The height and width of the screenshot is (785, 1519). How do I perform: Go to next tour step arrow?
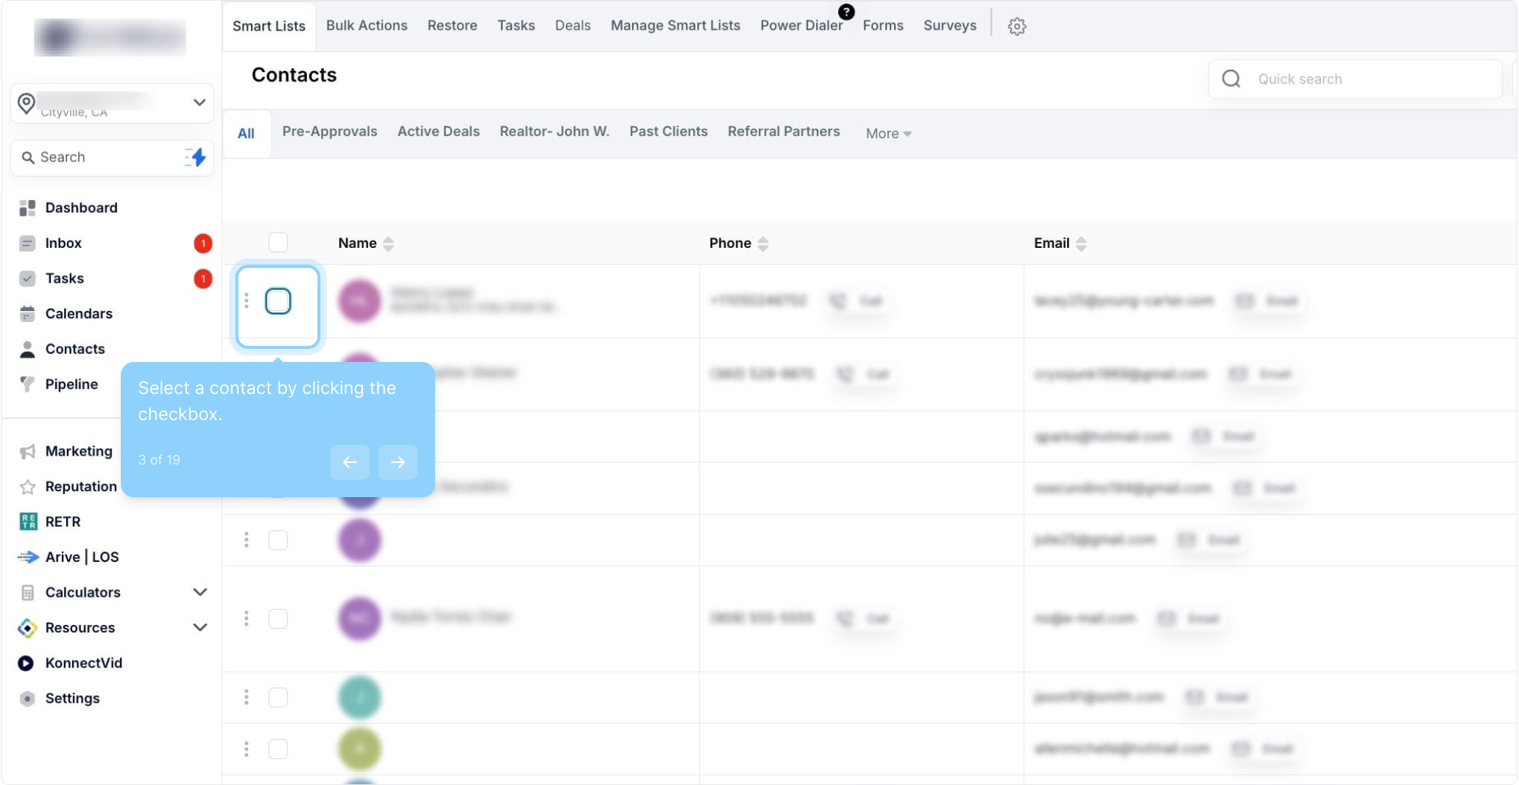click(x=397, y=462)
